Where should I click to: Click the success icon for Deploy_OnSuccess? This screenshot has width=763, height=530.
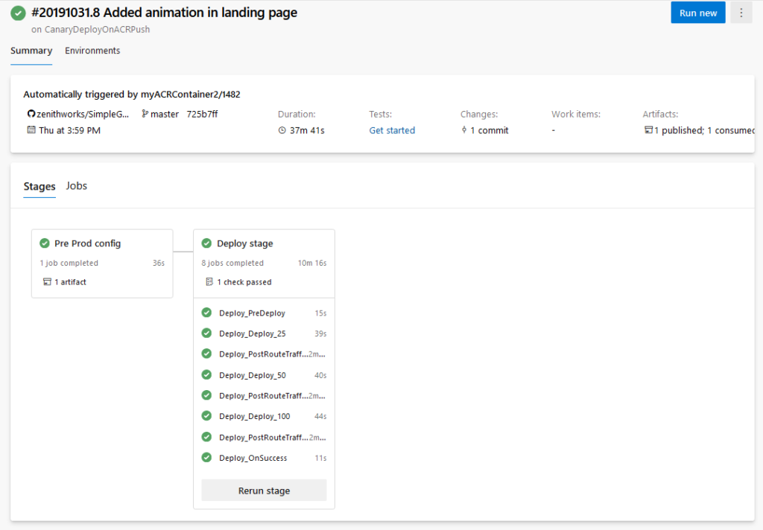click(x=206, y=458)
